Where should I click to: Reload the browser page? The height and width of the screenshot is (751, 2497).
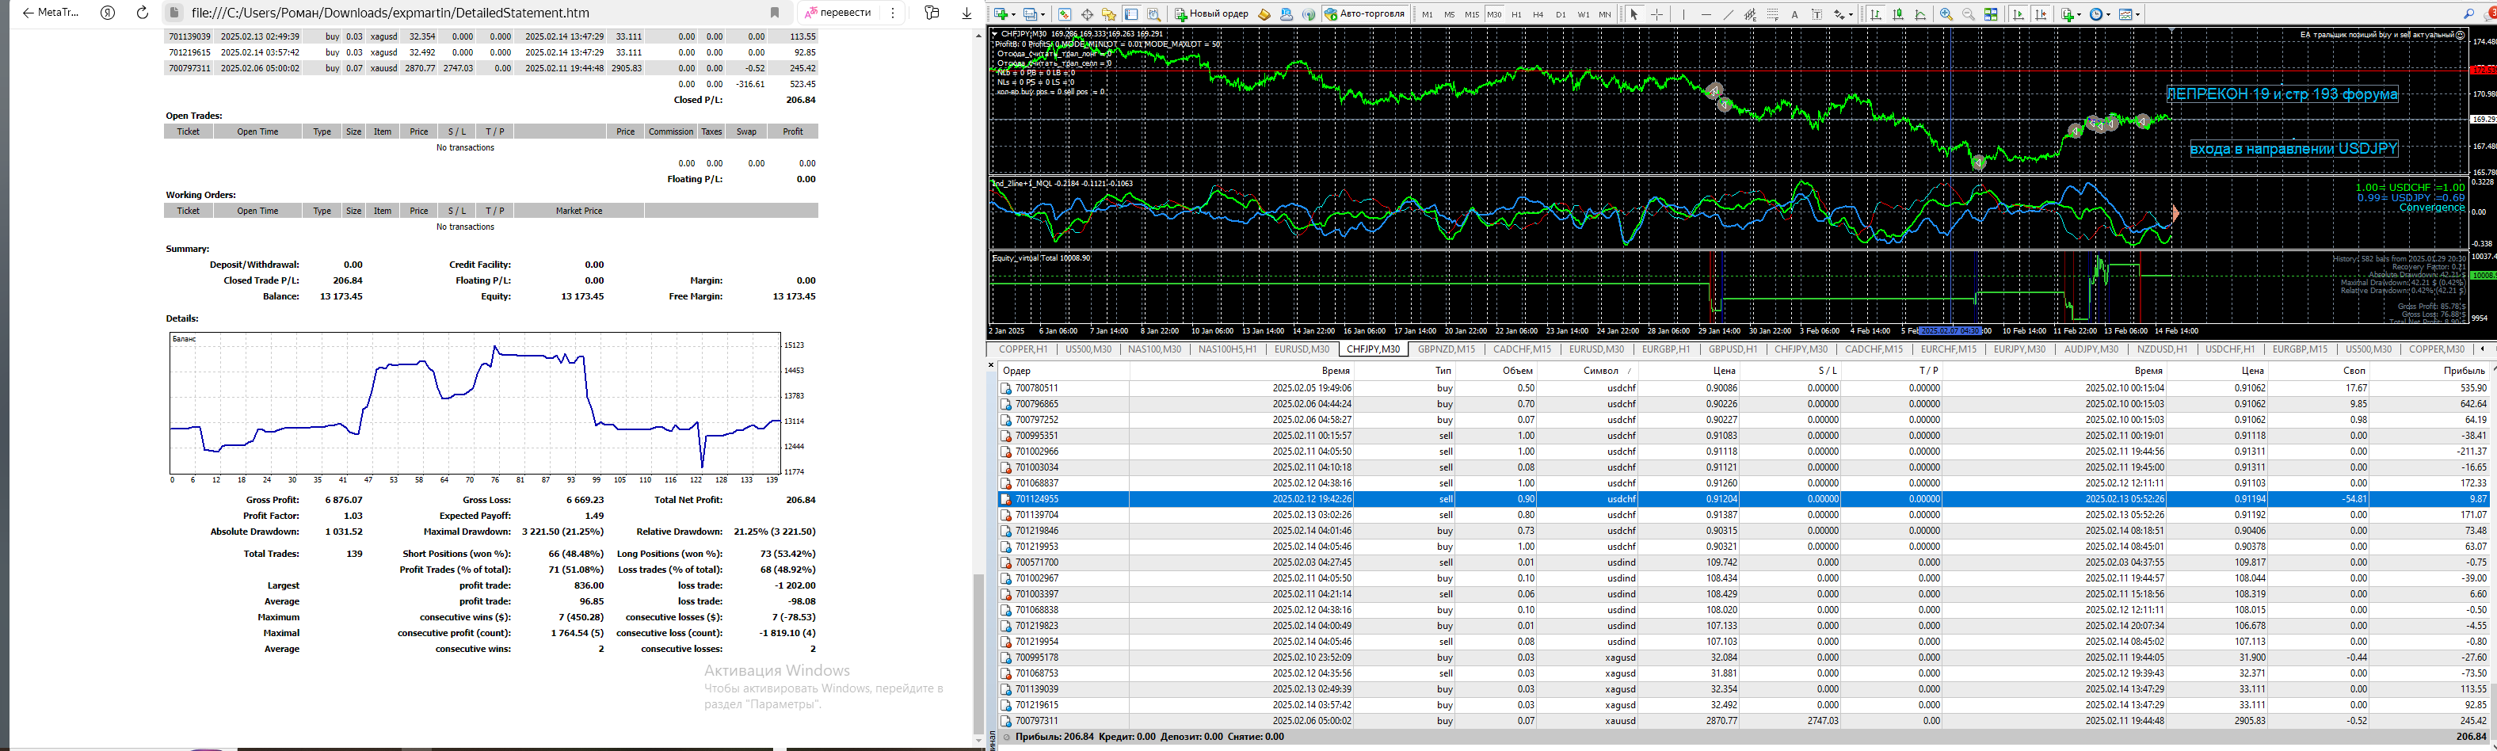(143, 13)
